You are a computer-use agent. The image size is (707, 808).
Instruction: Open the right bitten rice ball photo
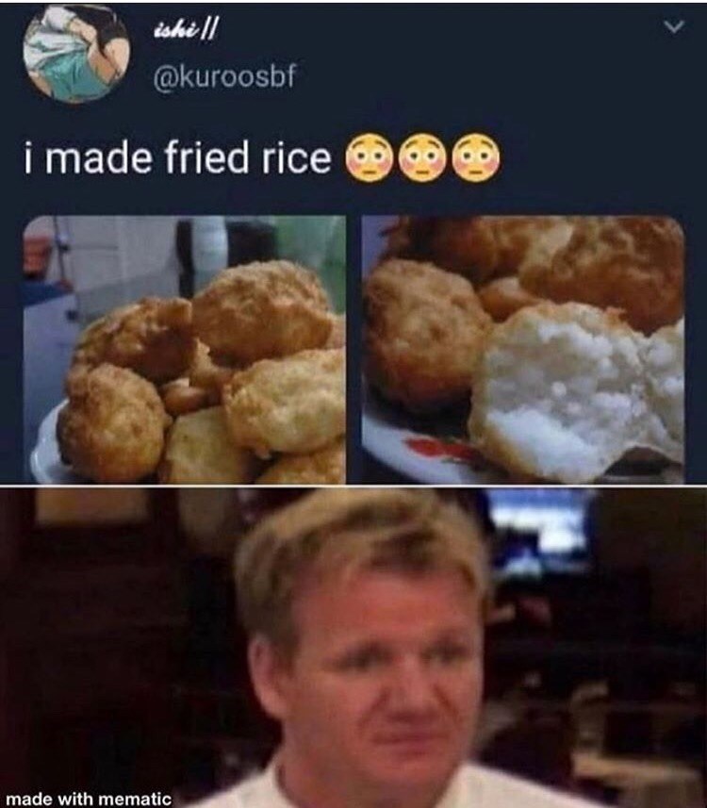pyautogui.click(x=523, y=350)
